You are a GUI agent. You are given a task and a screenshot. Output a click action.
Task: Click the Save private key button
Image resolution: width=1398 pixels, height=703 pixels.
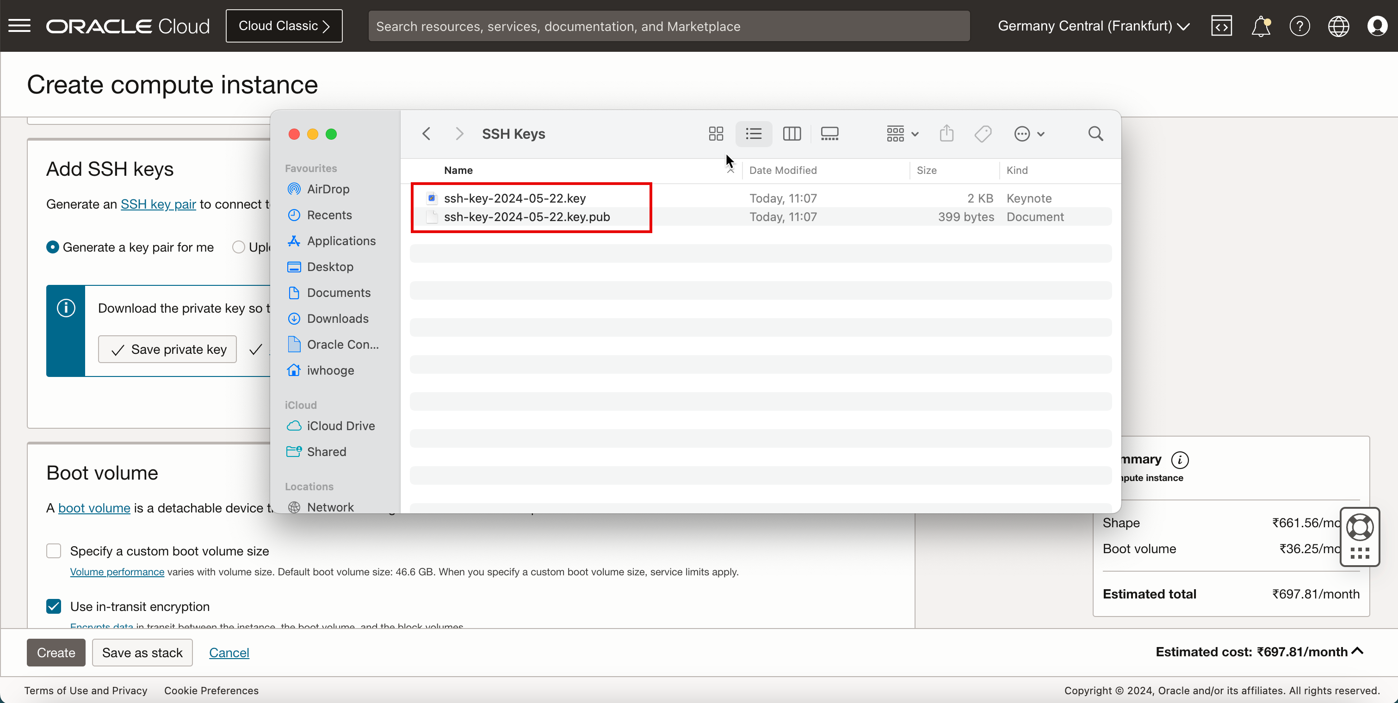coord(167,349)
